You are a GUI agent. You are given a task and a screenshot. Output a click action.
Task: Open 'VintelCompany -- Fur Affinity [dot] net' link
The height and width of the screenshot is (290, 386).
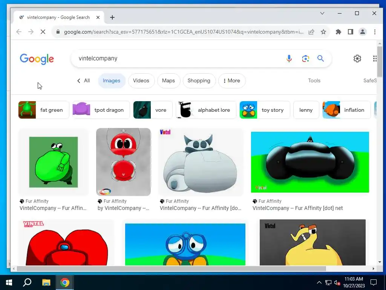coord(298,208)
